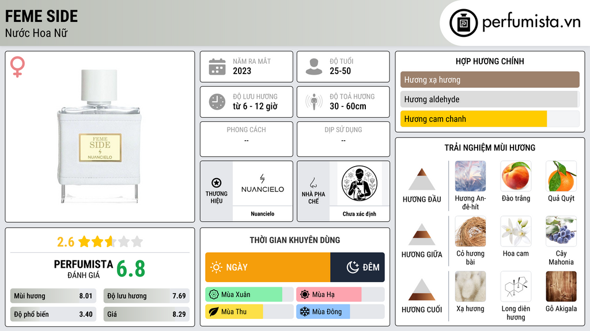Click the 2023 release year value

242,71
